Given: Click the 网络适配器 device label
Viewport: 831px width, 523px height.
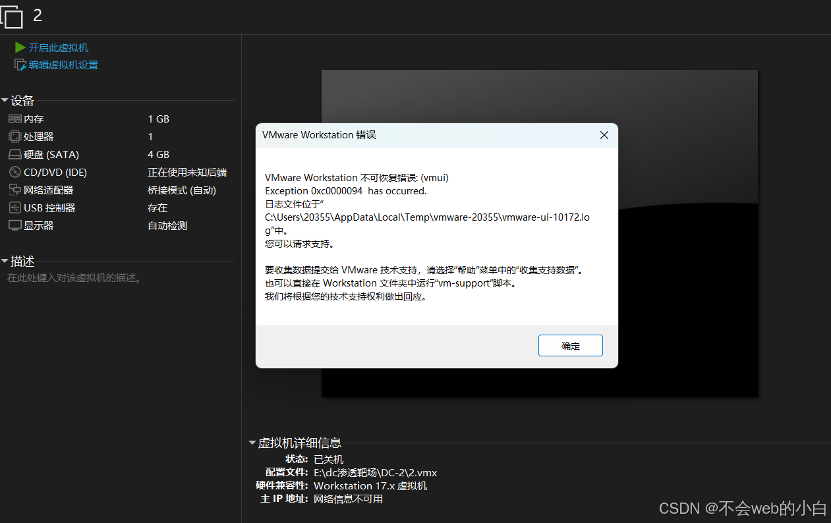Looking at the screenshot, I should [49, 190].
